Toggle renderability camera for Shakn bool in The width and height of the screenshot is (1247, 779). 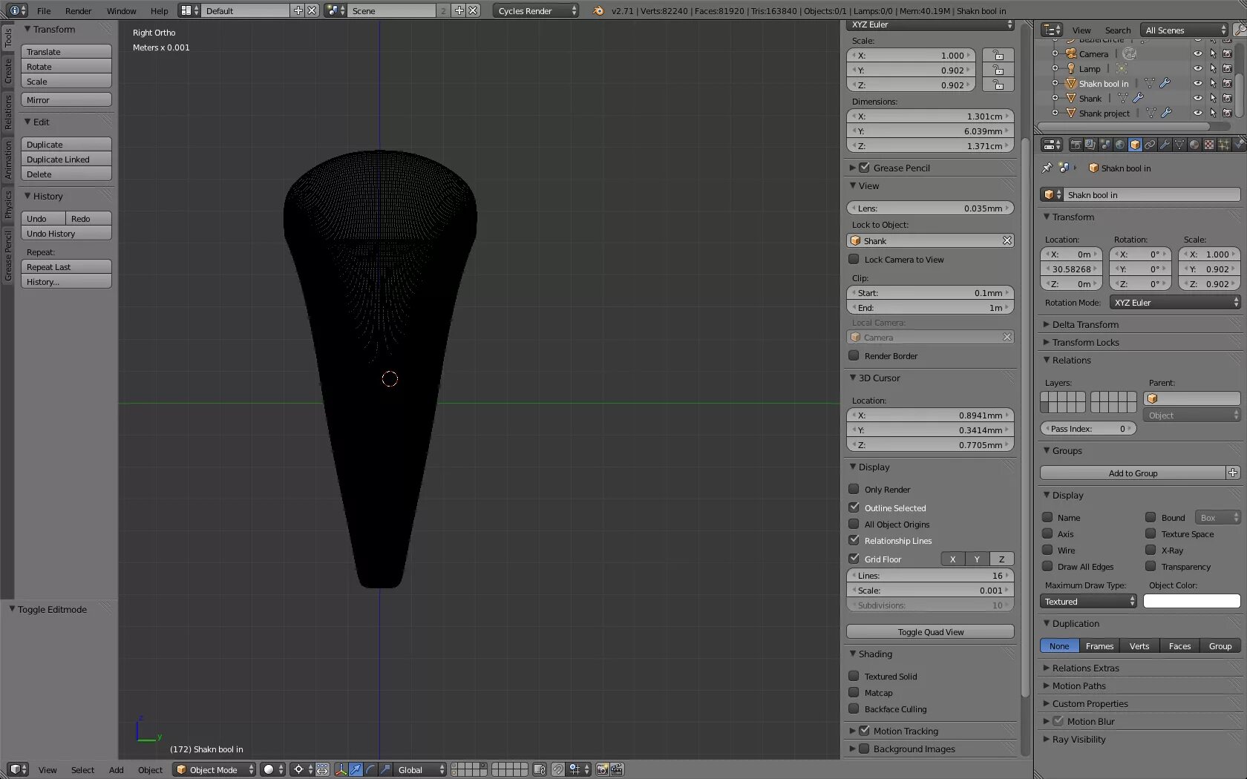1227,83
